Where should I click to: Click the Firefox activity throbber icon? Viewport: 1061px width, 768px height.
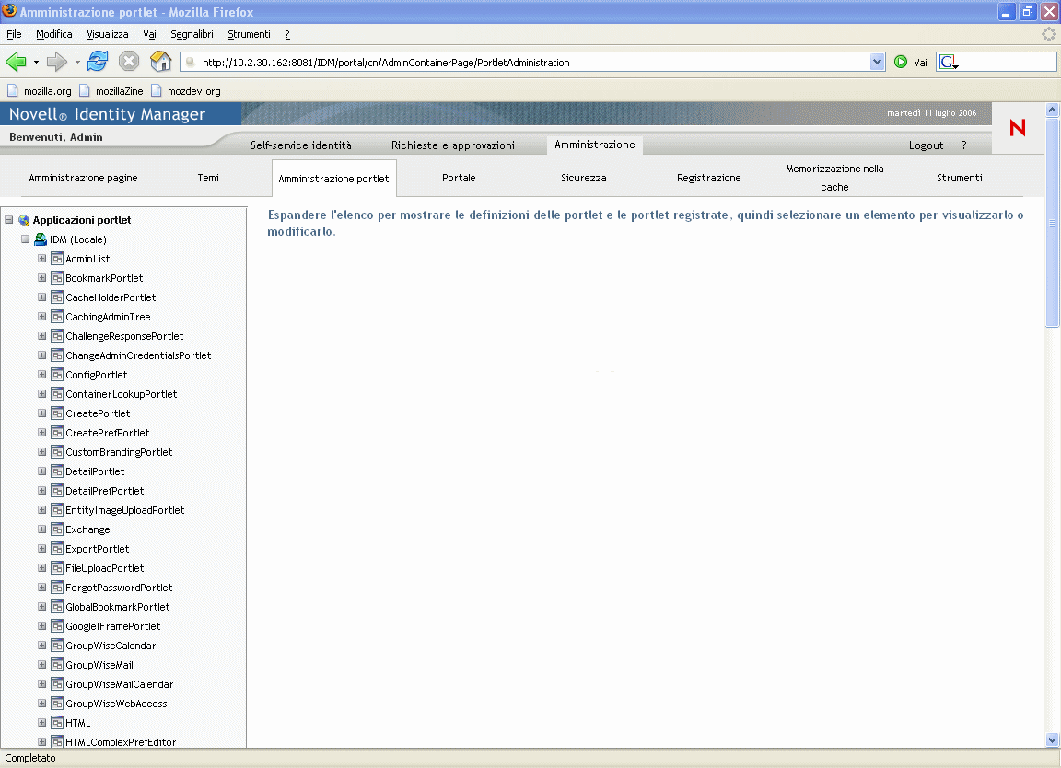tap(1049, 34)
